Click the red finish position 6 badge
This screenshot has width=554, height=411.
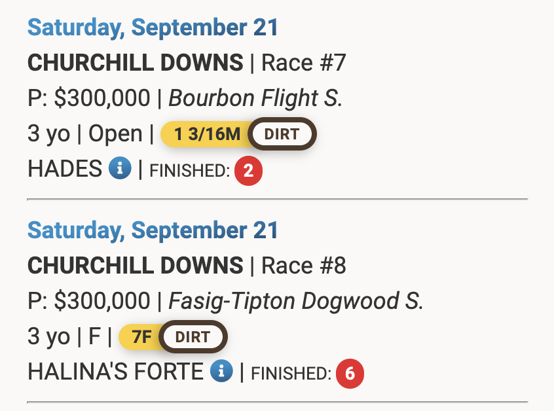point(350,374)
